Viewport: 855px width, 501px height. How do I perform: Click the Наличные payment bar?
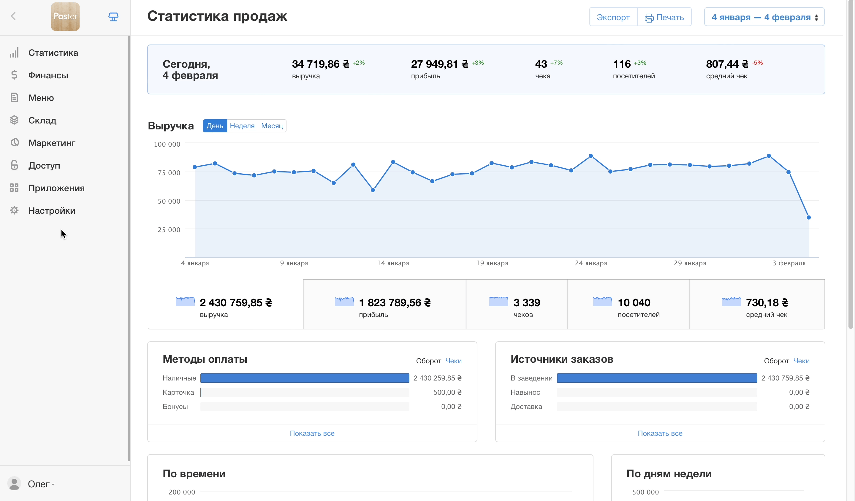(304, 378)
